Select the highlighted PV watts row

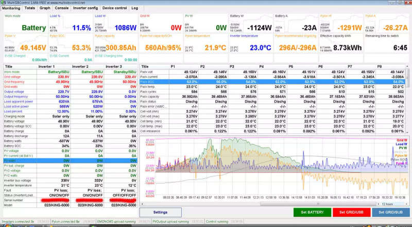[70, 161]
